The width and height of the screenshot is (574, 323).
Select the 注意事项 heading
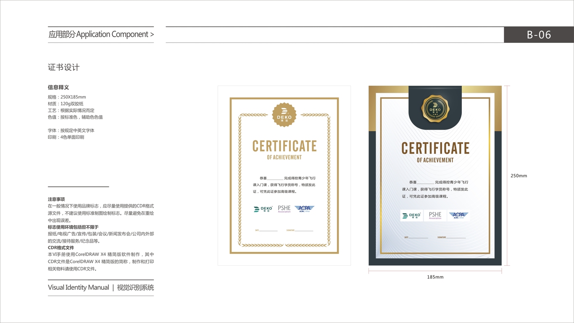(56, 199)
